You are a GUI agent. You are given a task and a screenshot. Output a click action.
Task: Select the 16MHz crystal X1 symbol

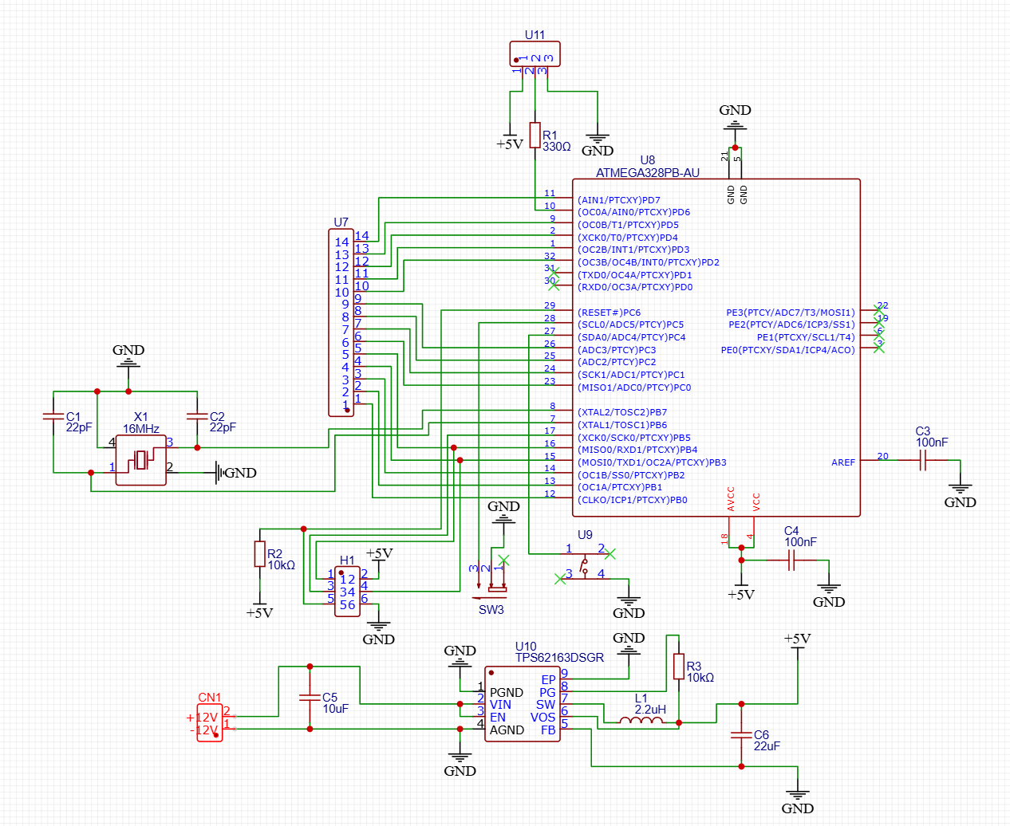[x=141, y=460]
